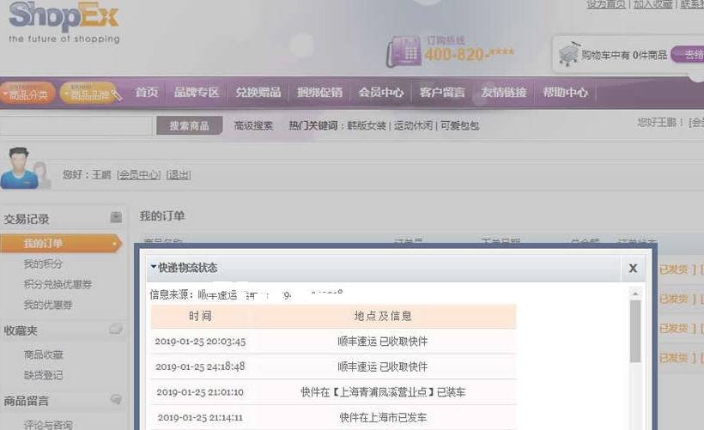Click the popup vertical scrollbar thumb

[634, 331]
